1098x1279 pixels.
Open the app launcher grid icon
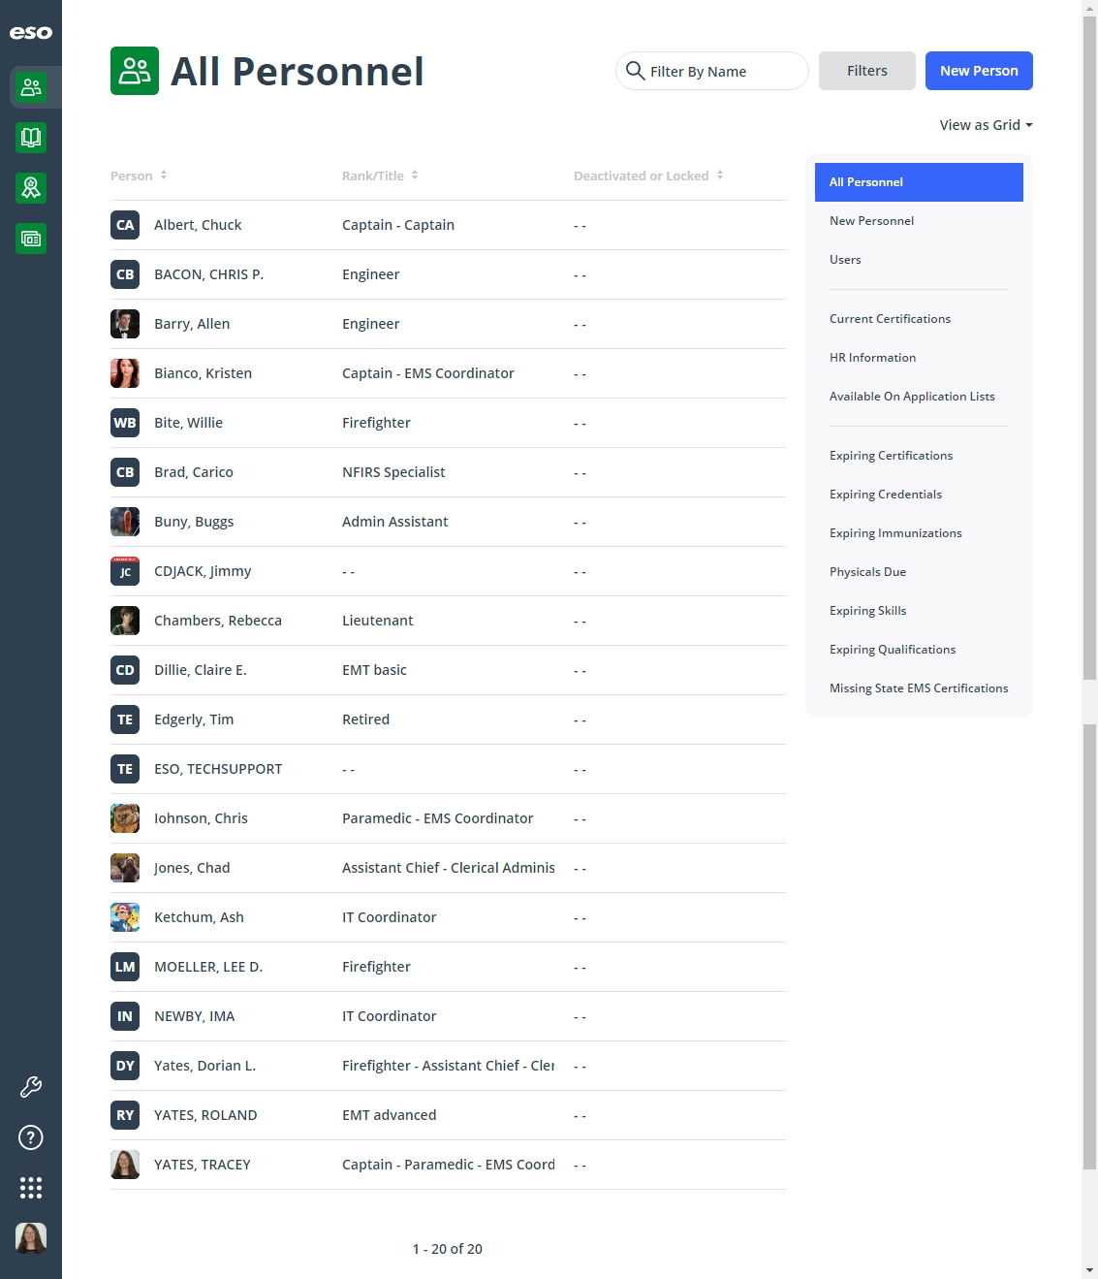pos(31,1188)
